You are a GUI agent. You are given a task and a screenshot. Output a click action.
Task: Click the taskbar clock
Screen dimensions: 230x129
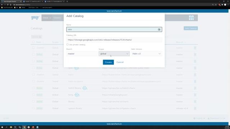(x=227, y=127)
